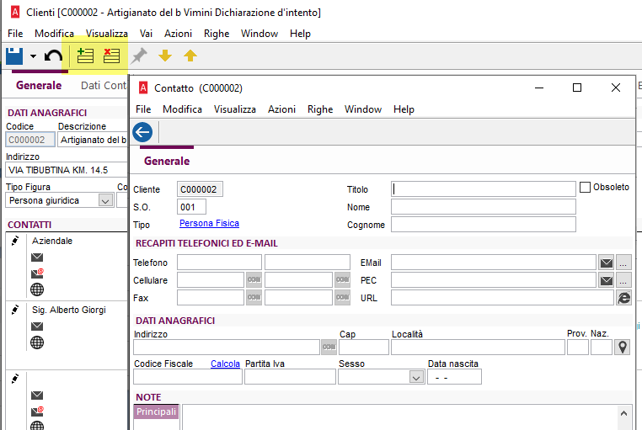Click the Indirizzo field VIA TIBUBTINA KM. 14.5

67,170
